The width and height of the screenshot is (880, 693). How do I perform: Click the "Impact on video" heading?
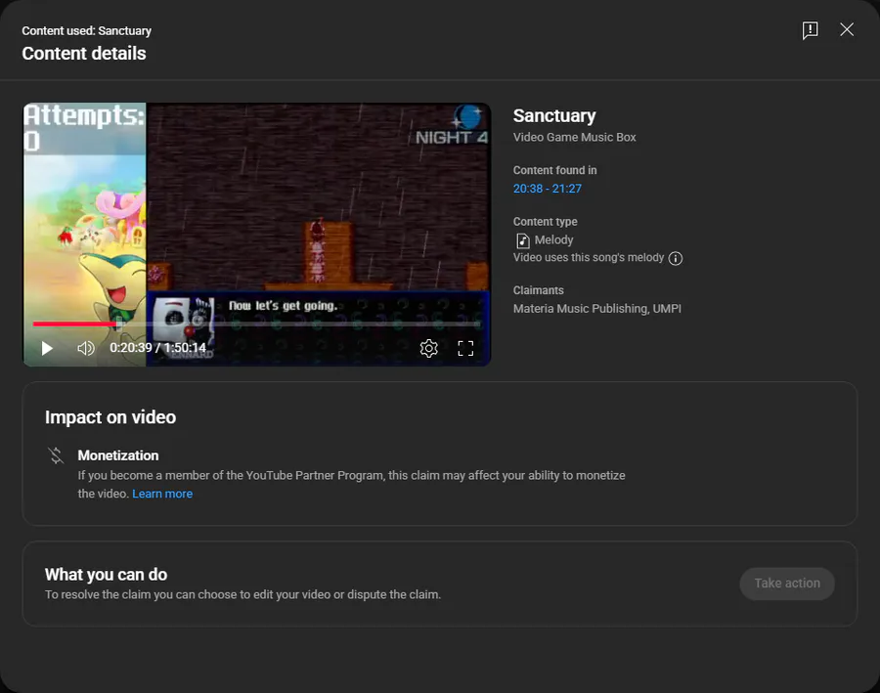click(x=110, y=417)
